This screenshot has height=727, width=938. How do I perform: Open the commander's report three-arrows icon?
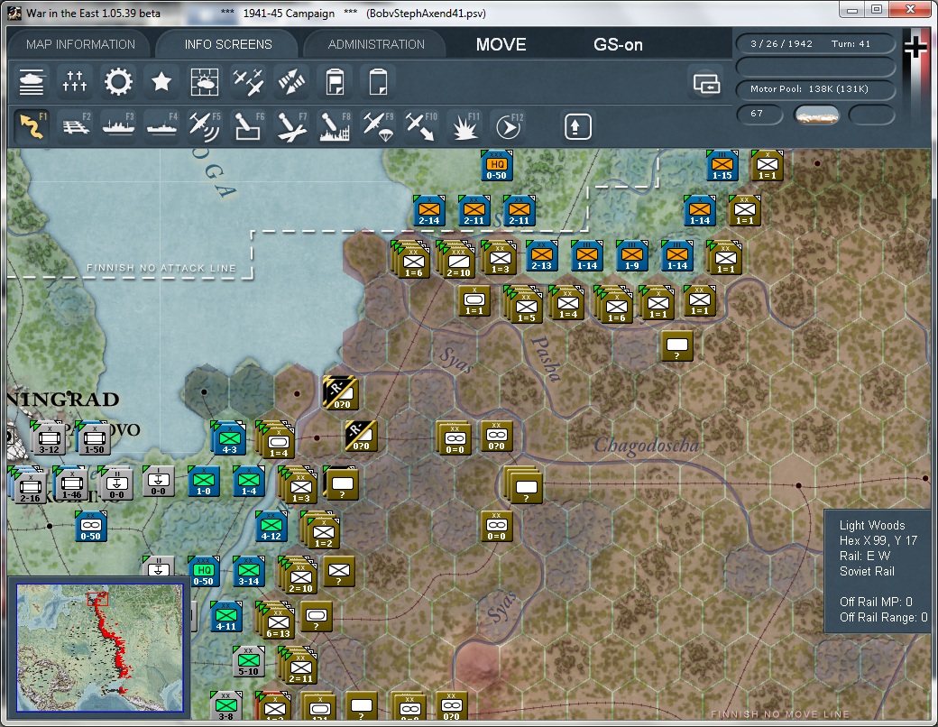click(75, 82)
